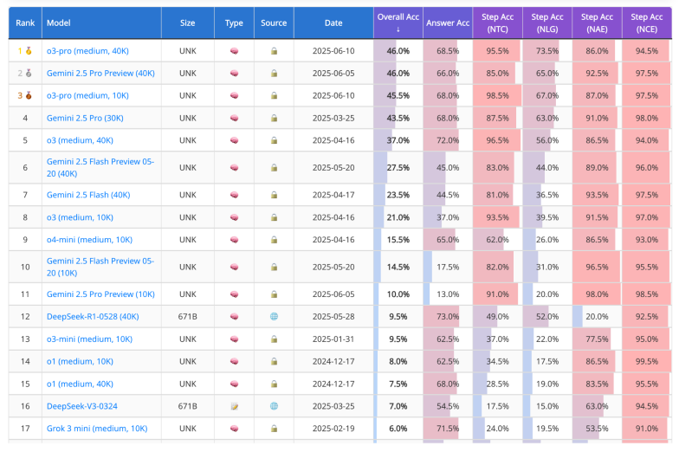
Task: Sort by the Date column header
Action: (333, 23)
